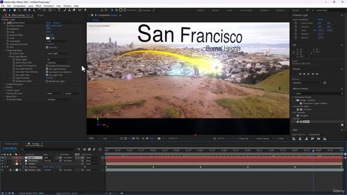Toggle Use Scale From Intensity checkbox
Screen dimensions: 347x195
click(x=47, y=72)
